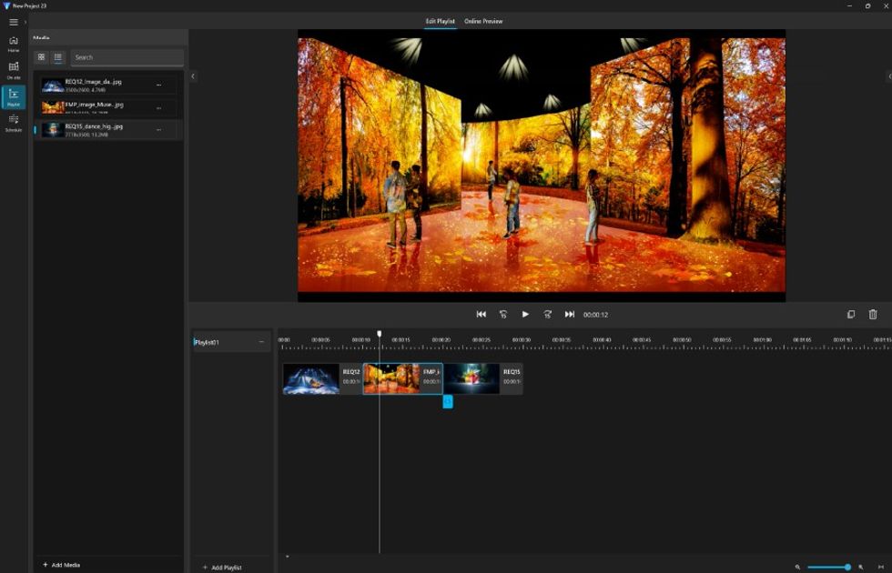892x573 pixels.
Task: Toggle the navigation sidebar via hamburger menu
Action: click(12, 21)
